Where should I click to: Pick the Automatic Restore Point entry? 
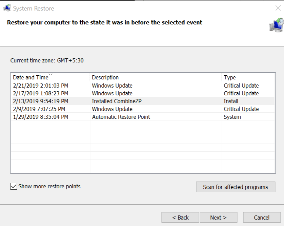[121, 117]
